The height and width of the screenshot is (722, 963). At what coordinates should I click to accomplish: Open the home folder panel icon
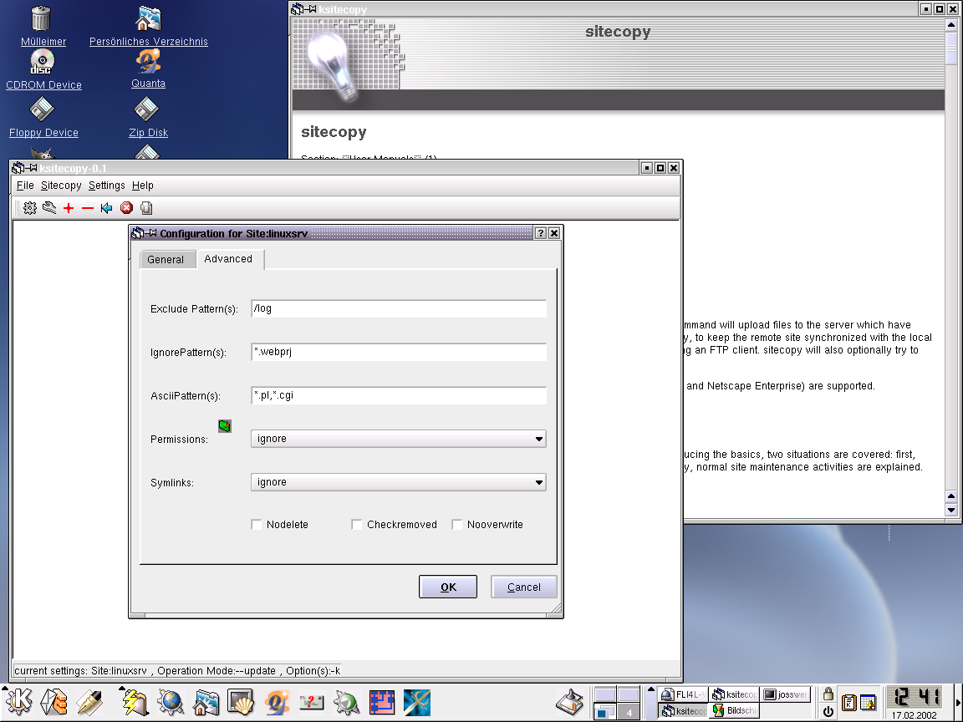tap(206, 702)
